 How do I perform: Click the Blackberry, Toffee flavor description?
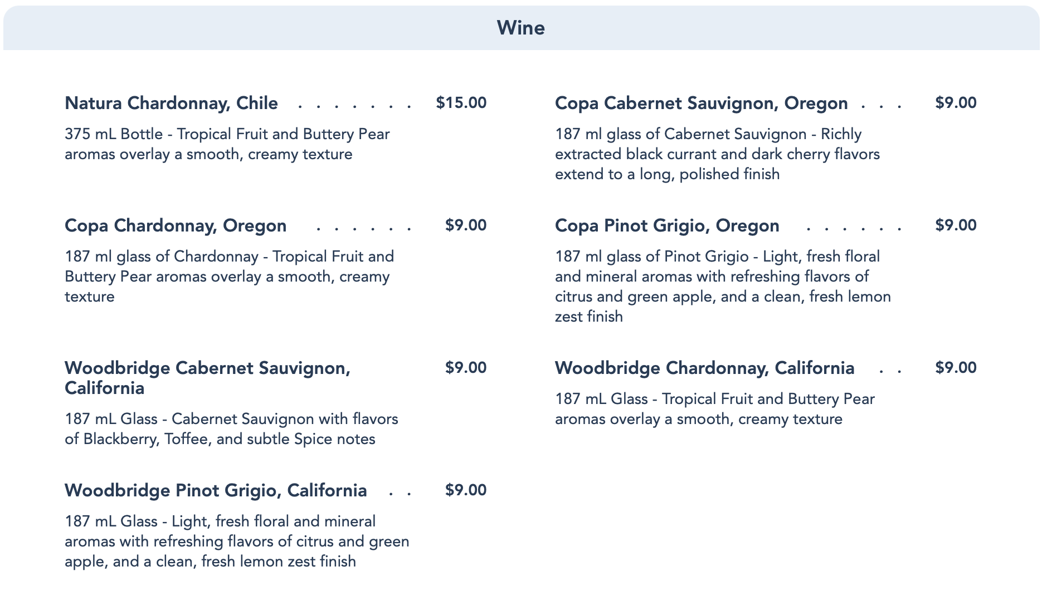[231, 429]
